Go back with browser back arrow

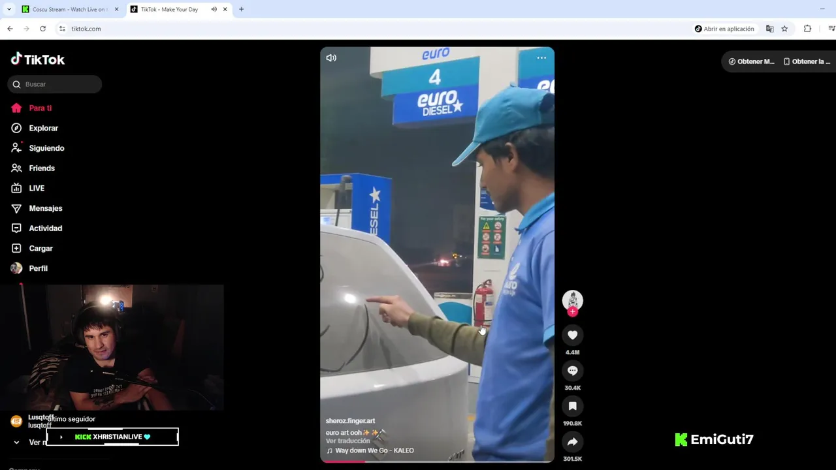[10, 29]
